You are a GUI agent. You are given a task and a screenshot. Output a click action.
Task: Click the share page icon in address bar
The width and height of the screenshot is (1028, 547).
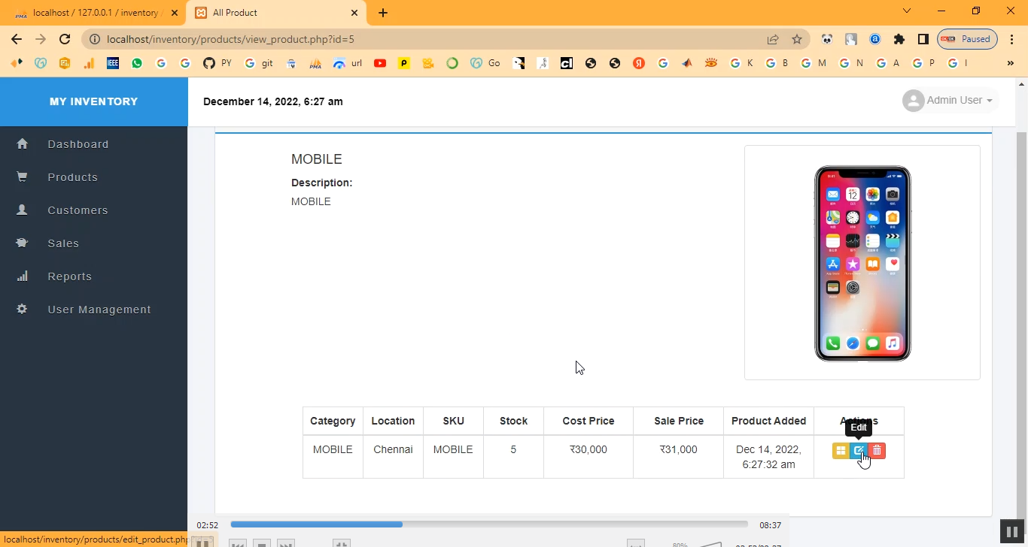point(773,39)
